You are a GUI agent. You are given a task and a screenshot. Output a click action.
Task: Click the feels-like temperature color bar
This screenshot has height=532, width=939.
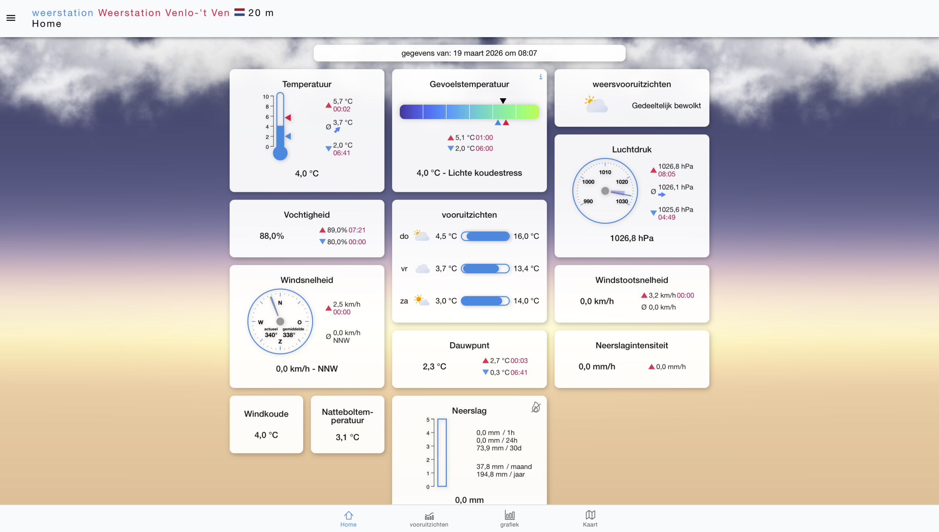click(469, 112)
